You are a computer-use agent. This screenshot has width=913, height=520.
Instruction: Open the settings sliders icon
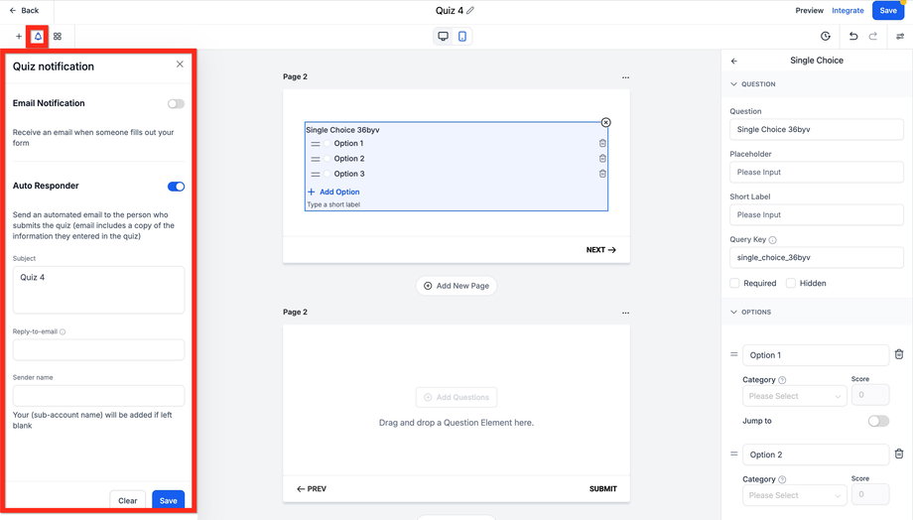coord(900,36)
